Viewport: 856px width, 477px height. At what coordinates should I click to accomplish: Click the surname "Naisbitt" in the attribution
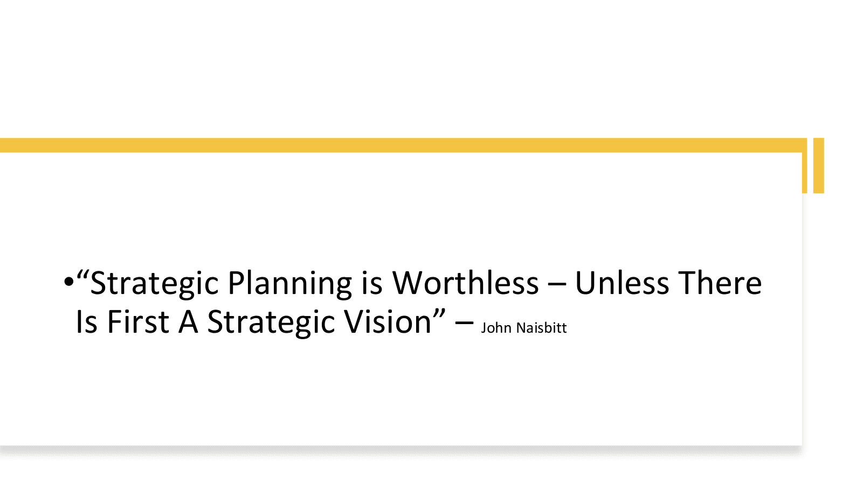pyautogui.click(x=541, y=328)
